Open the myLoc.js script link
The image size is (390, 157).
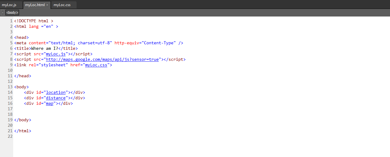pos(56,54)
